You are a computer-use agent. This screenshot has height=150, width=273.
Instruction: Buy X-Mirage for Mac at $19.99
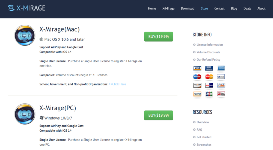tap(158, 36)
